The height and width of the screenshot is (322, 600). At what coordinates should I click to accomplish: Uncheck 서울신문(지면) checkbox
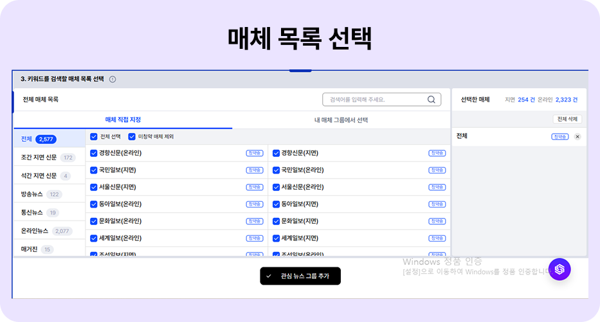point(94,187)
